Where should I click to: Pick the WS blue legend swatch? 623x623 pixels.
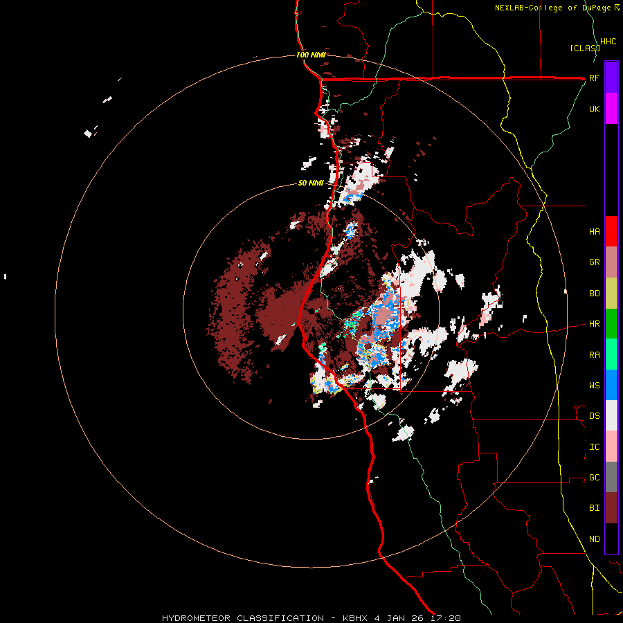pyautogui.click(x=611, y=385)
